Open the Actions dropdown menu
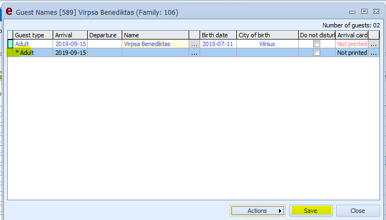Image resolution: width=386 pixels, height=220 pixels. tap(258, 211)
